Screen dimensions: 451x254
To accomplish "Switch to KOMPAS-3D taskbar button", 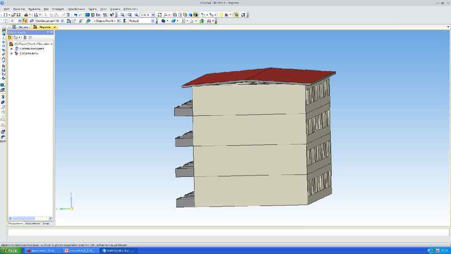I will coord(118,251).
